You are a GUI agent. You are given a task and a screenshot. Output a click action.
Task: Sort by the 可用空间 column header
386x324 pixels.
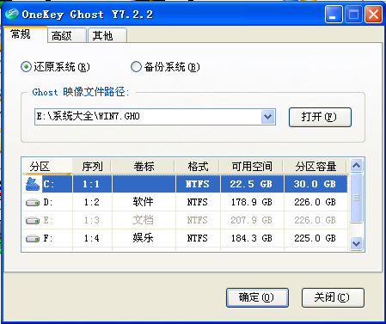pyautogui.click(x=252, y=166)
